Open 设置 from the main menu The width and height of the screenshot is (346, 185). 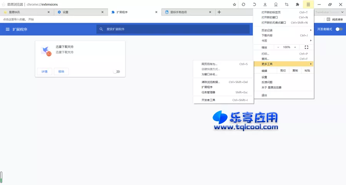click(x=284, y=77)
